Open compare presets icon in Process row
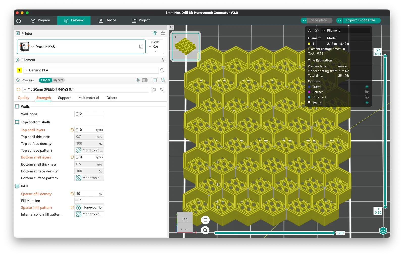Viewport: 404px width, 256px height. click(x=163, y=80)
